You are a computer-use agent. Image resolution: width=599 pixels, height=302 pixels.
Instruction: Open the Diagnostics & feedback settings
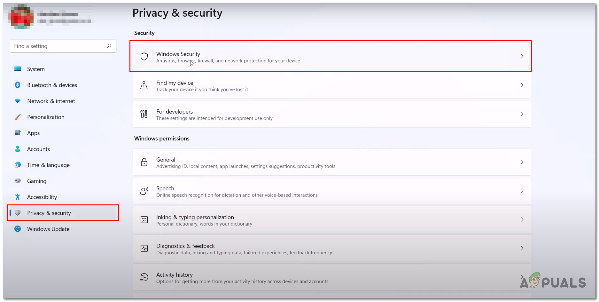click(185, 246)
